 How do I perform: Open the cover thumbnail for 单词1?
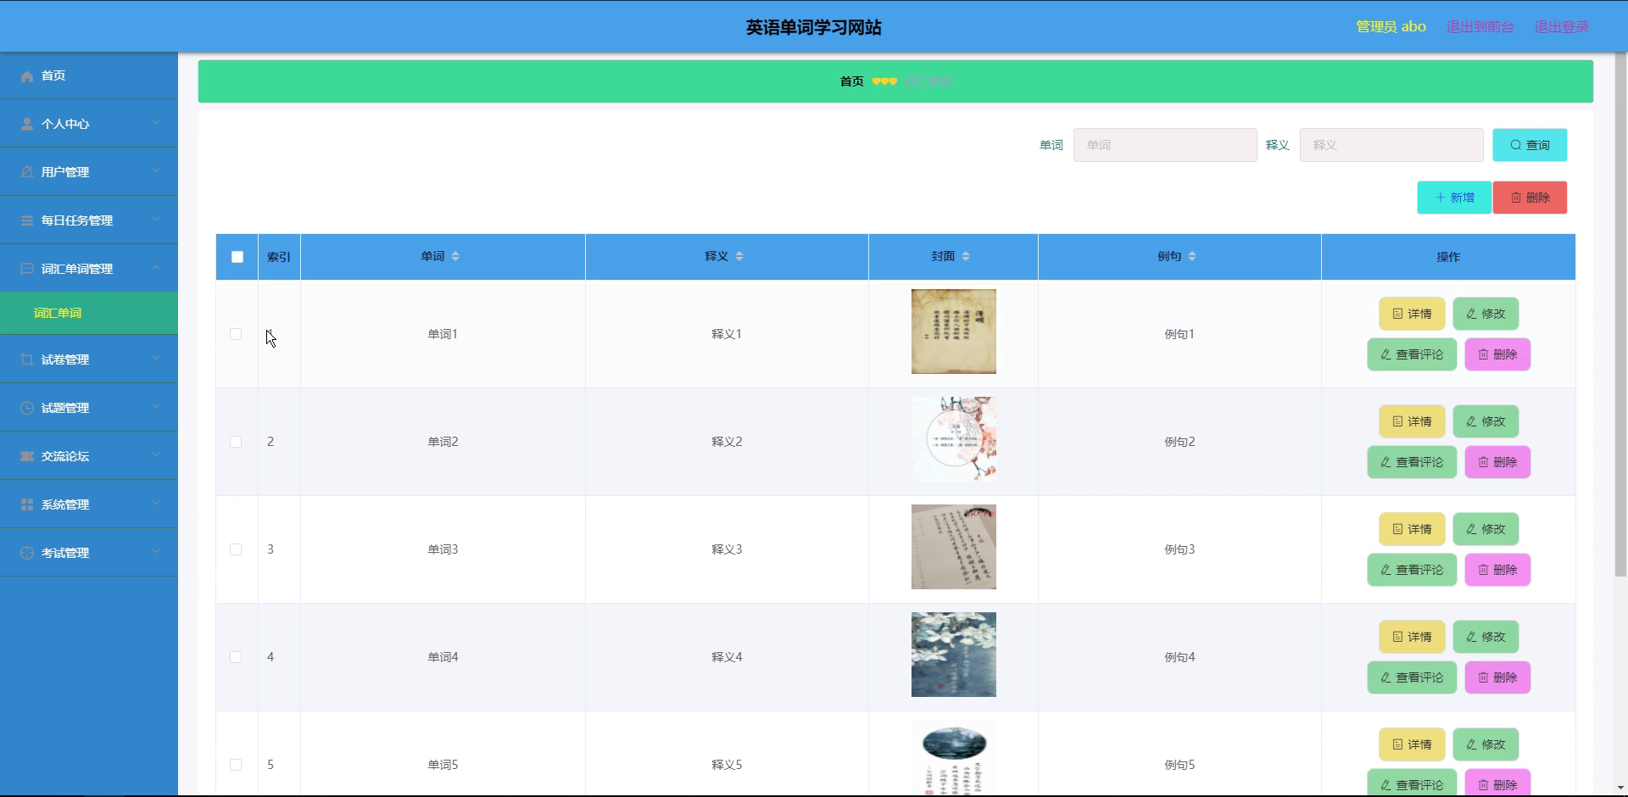coord(954,332)
